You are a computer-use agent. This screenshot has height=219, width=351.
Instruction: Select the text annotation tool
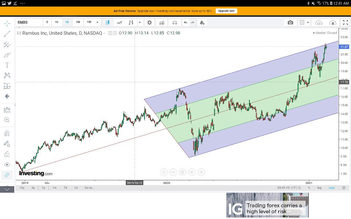7,65
